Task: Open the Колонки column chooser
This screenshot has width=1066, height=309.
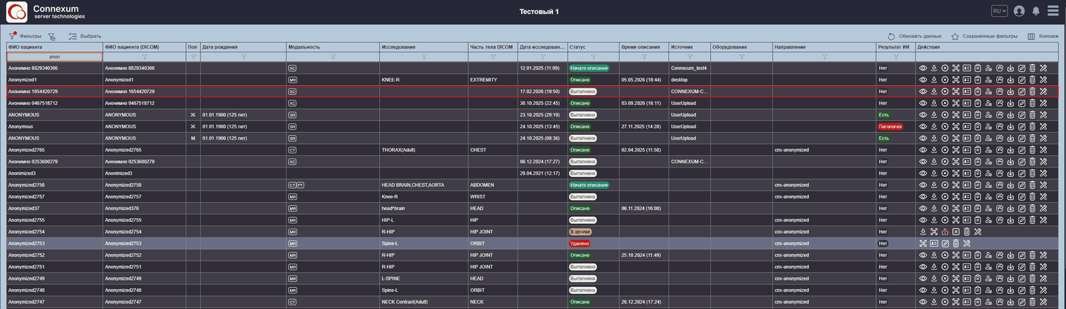Action: (x=1043, y=36)
